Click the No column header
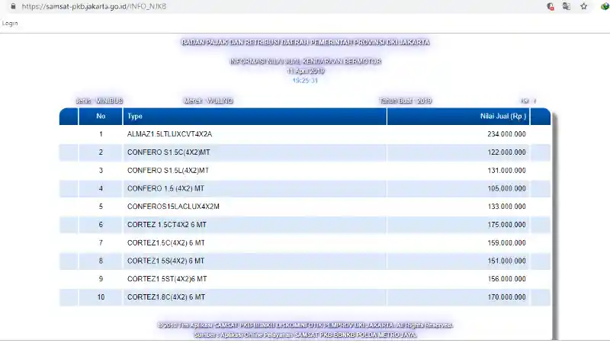This screenshot has height=343, width=610. [101, 117]
